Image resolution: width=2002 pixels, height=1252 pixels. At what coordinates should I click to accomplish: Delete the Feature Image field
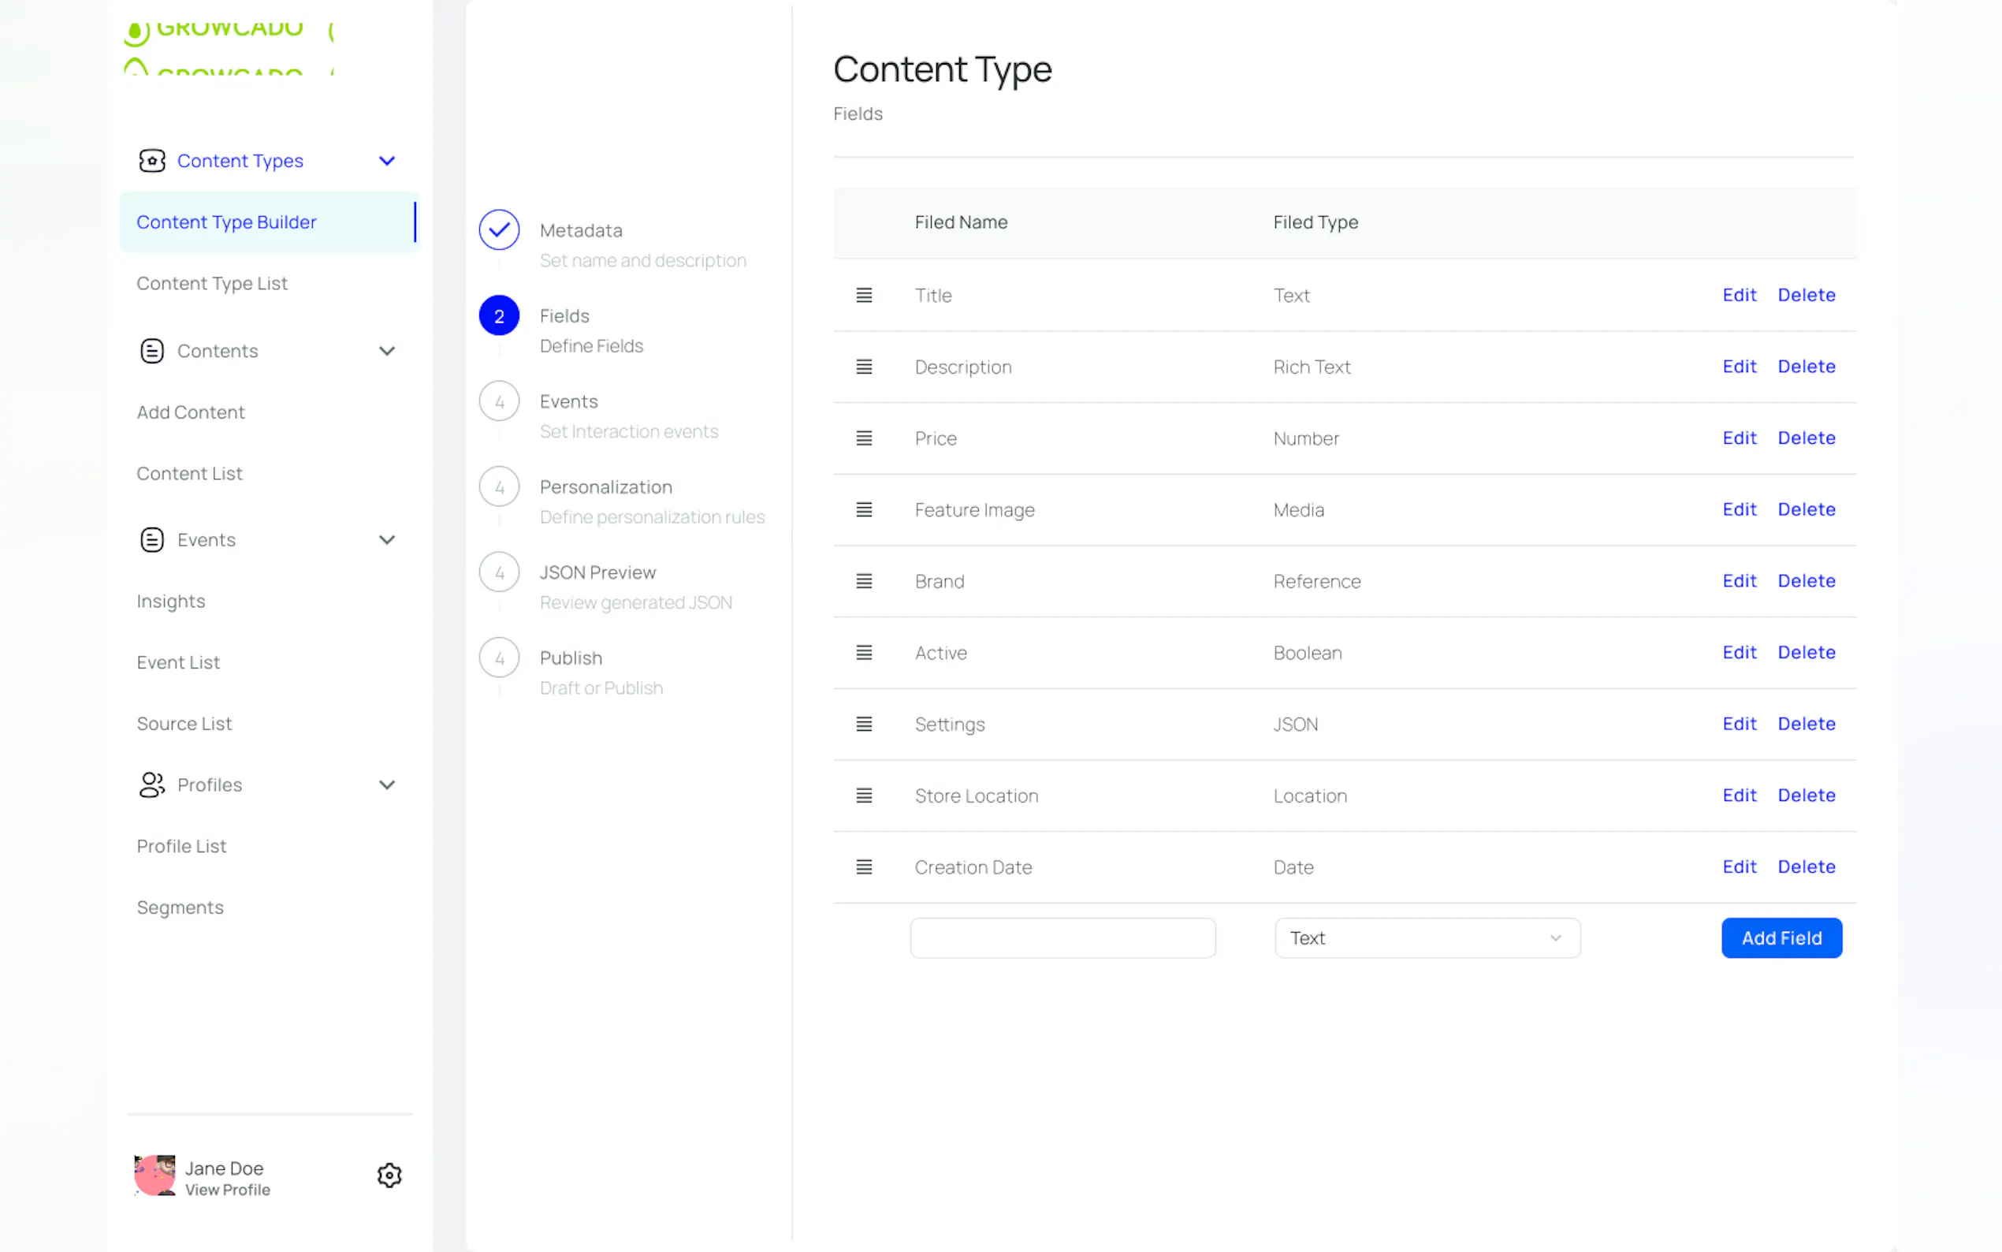coord(1806,509)
